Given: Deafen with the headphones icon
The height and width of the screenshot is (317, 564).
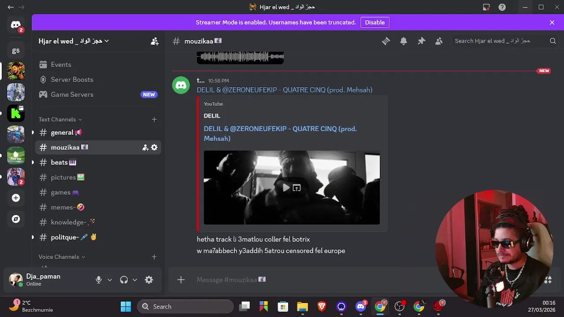Looking at the screenshot, I should [x=124, y=280].
